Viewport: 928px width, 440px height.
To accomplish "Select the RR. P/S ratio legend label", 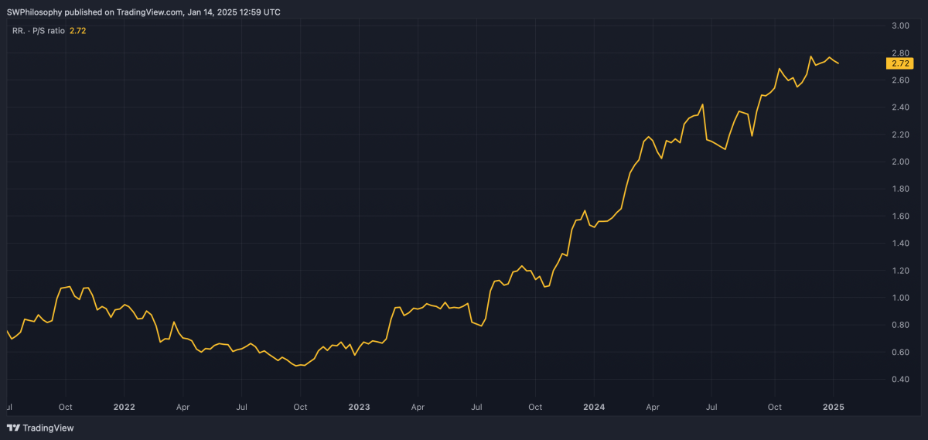I will pos(37,31).
